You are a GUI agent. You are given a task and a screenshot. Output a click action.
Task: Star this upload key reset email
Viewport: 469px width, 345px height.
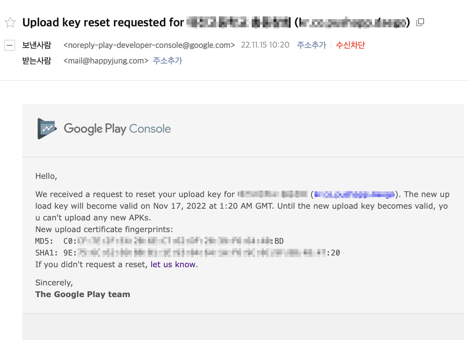[x=10, y=23]
